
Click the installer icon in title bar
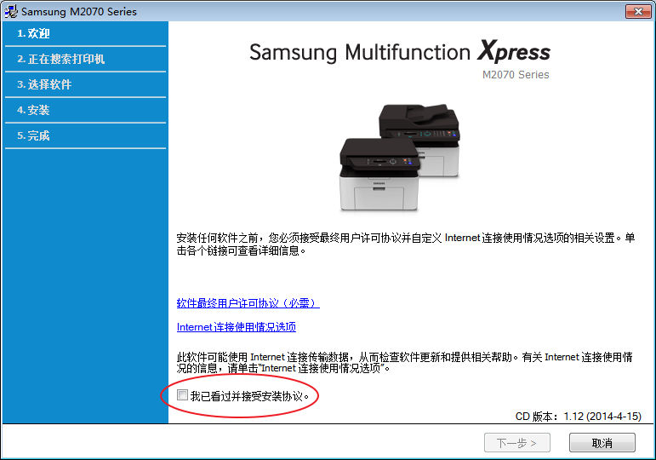[x=11, y=11]
